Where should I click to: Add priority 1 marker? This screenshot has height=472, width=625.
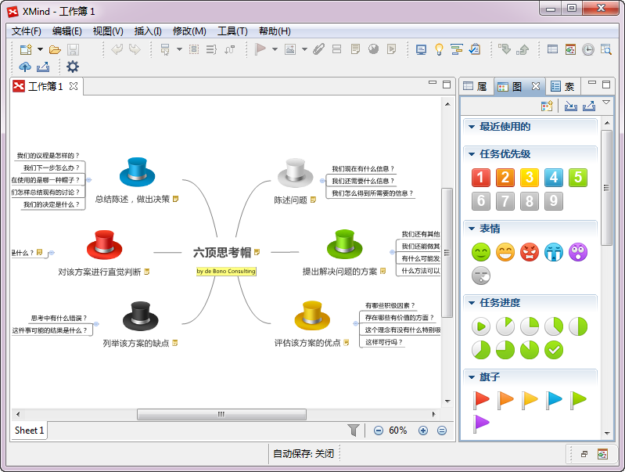481,178
